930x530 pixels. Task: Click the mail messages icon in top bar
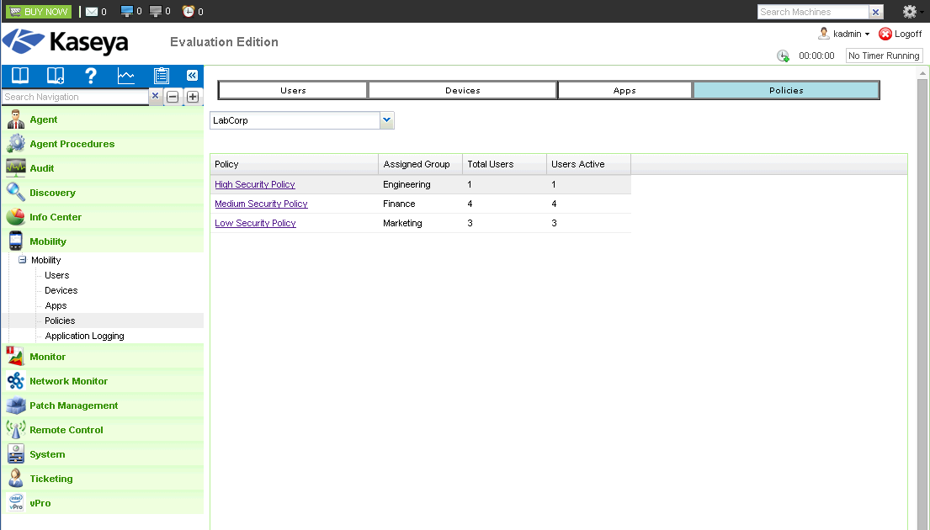92,11
